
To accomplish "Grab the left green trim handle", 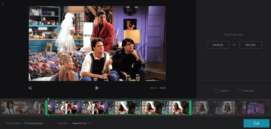I will tap(46, 108).
